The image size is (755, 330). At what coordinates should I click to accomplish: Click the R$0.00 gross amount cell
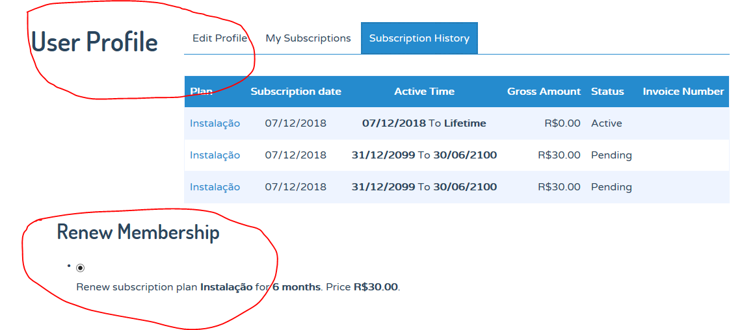tap(563, 123)
